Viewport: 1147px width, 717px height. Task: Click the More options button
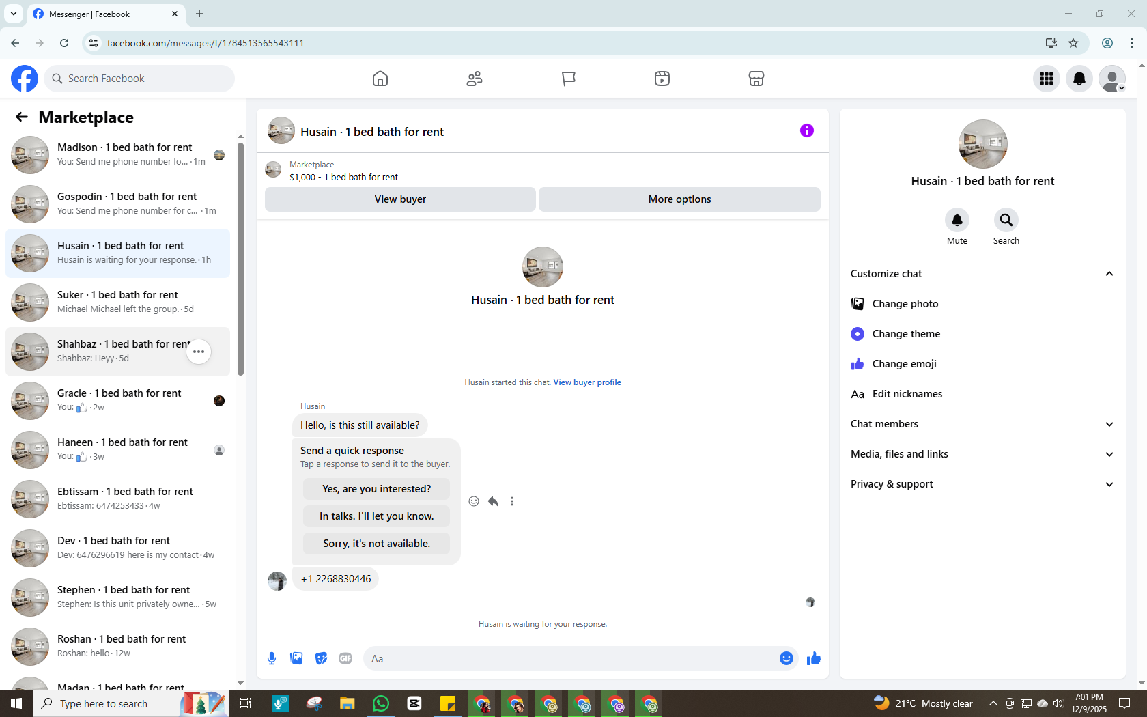point(679,199)
